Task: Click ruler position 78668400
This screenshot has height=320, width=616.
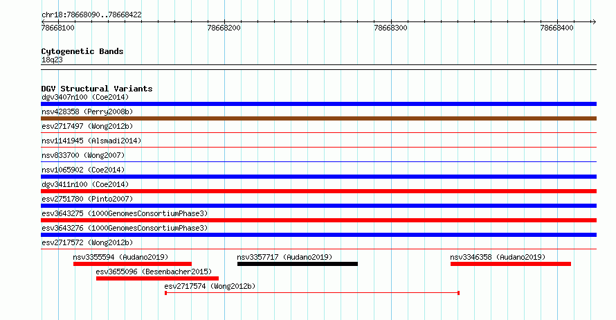Action: pos(556,28)
